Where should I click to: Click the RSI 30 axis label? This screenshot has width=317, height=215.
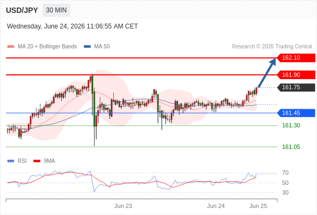point(285,192)
